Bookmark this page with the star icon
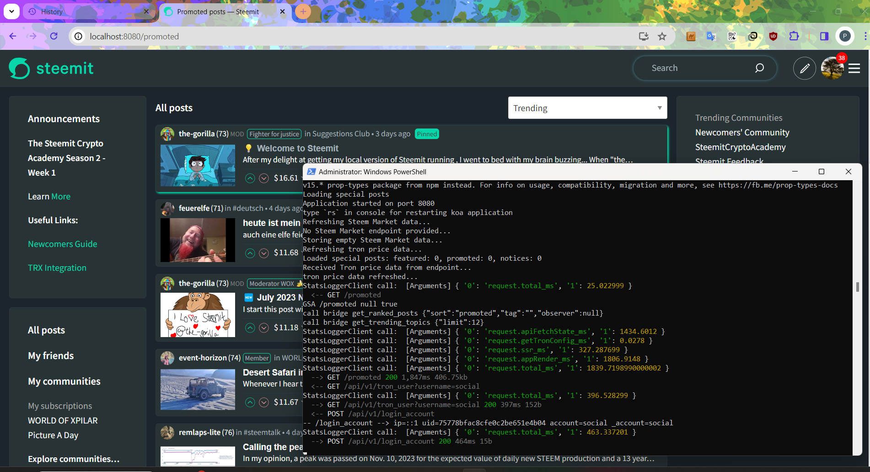This screenshot has height=472, width=870. click(662, 36)
